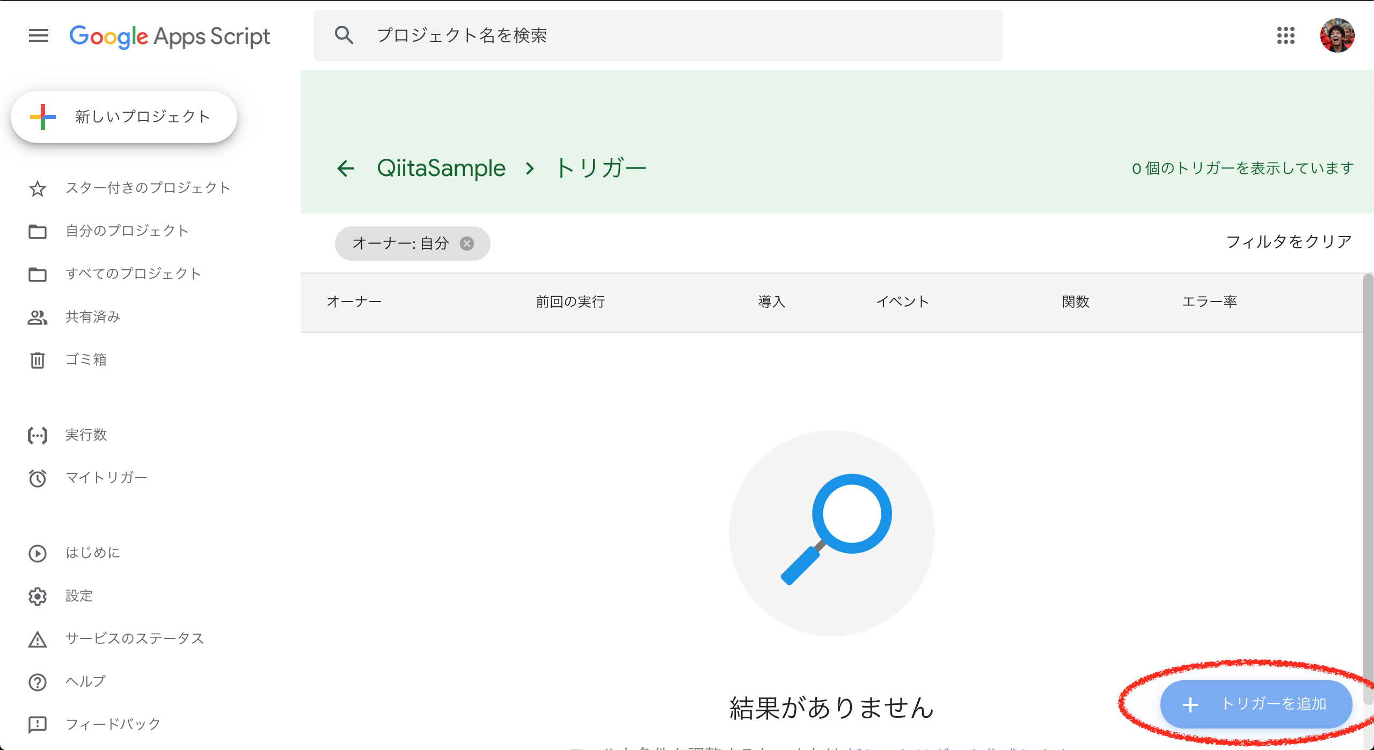
Task: Open スター付きのプロジェクト via star icon
Action: [x=38, y=188]
